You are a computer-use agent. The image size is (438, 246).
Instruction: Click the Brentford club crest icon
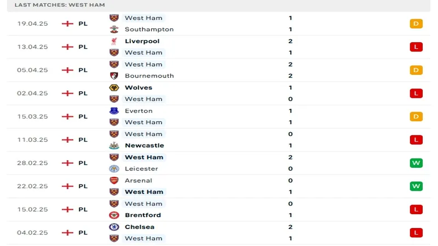click(114, 215)
